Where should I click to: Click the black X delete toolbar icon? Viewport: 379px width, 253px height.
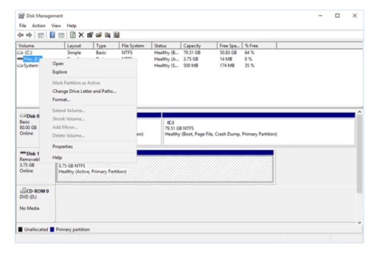click(x=81, y=35)
